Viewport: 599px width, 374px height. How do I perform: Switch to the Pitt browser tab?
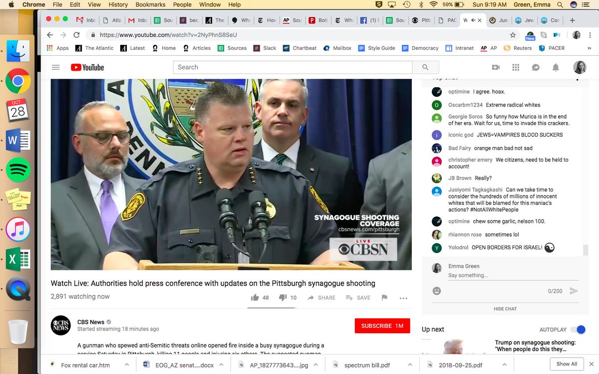click(x=422, y=20)
